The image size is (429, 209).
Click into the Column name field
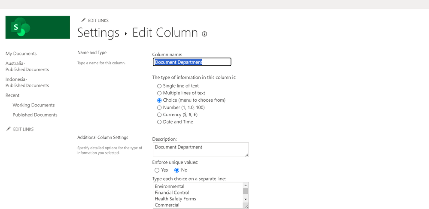(192, 62)
